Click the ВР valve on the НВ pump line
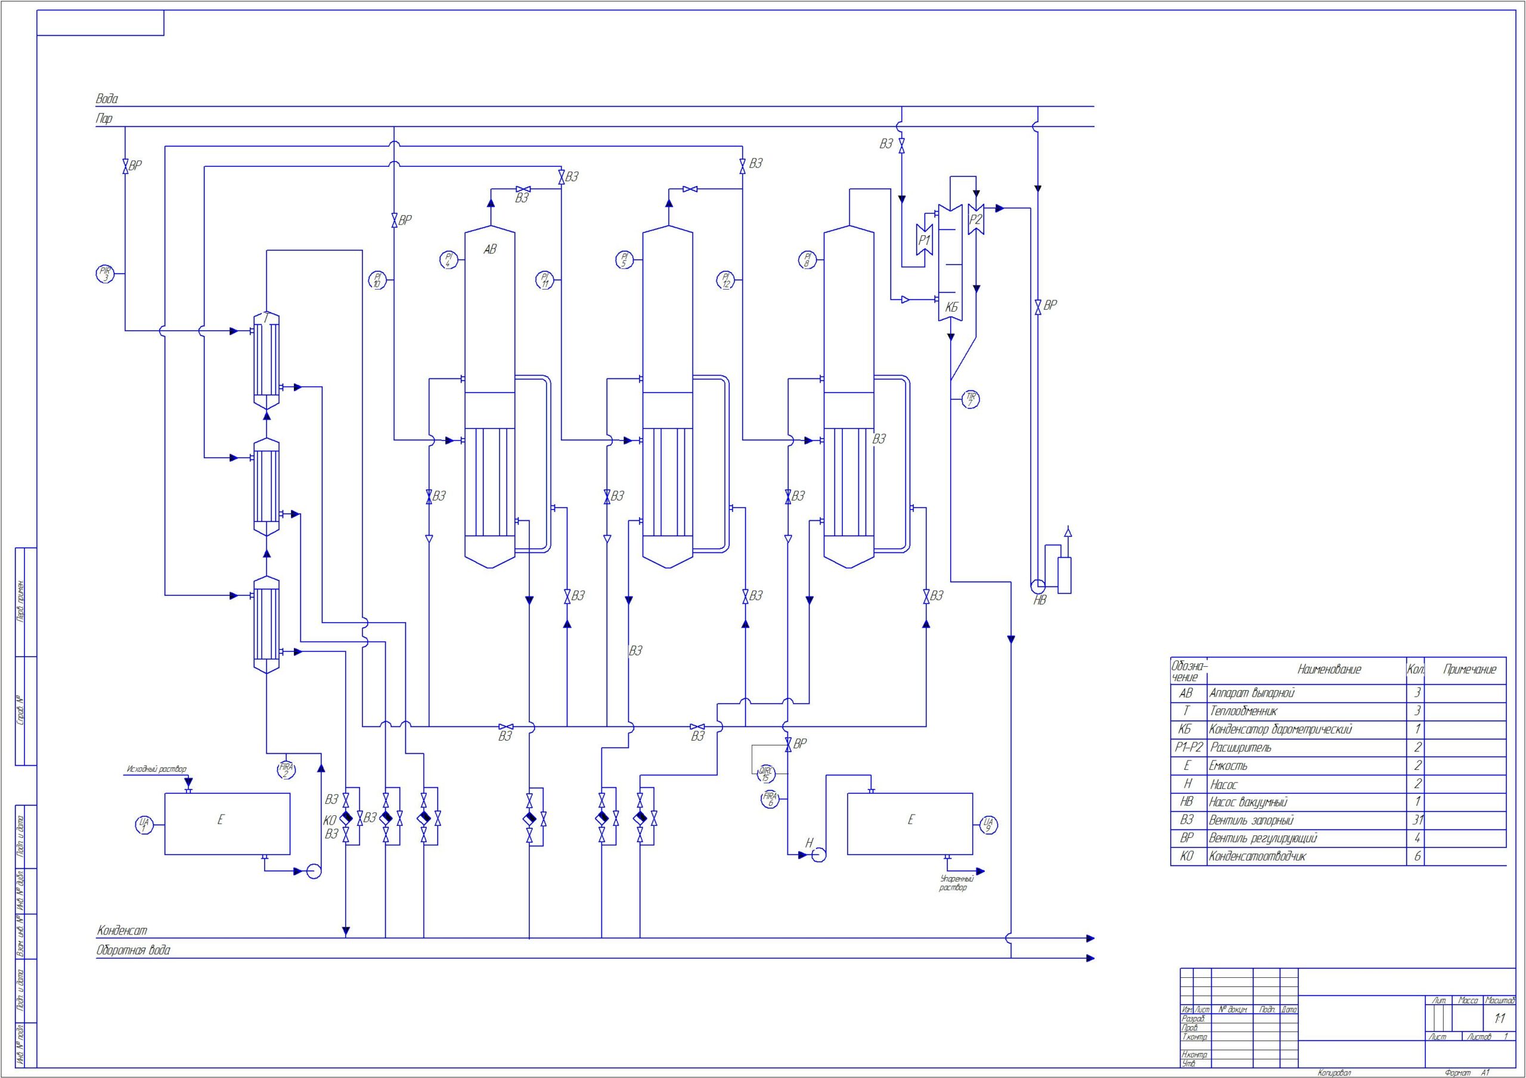This screenshot has height=1078, width=1526. [x=1038, y=307]
